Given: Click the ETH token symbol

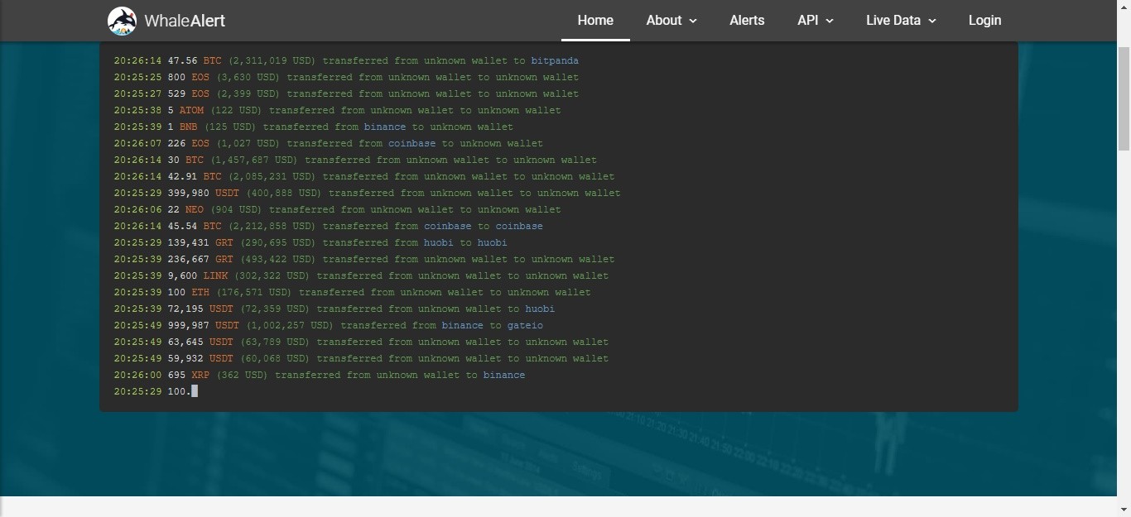Looking at the screenshot, I should 200,292.
